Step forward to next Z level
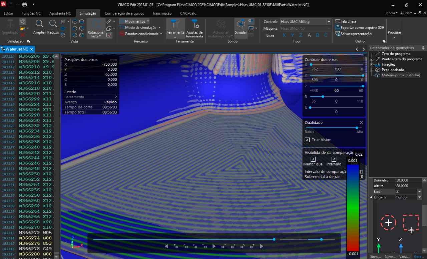Image resolution: width=427 pixels, height=259 pixels. 233,246
